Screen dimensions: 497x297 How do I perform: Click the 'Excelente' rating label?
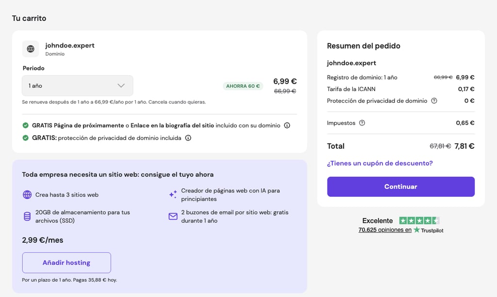[378, 220]
